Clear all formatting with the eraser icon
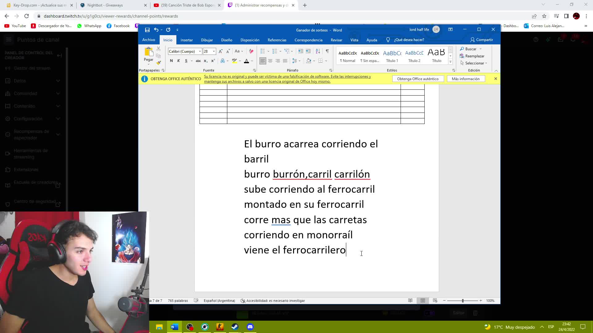593x333 pixels. (251, 51)
